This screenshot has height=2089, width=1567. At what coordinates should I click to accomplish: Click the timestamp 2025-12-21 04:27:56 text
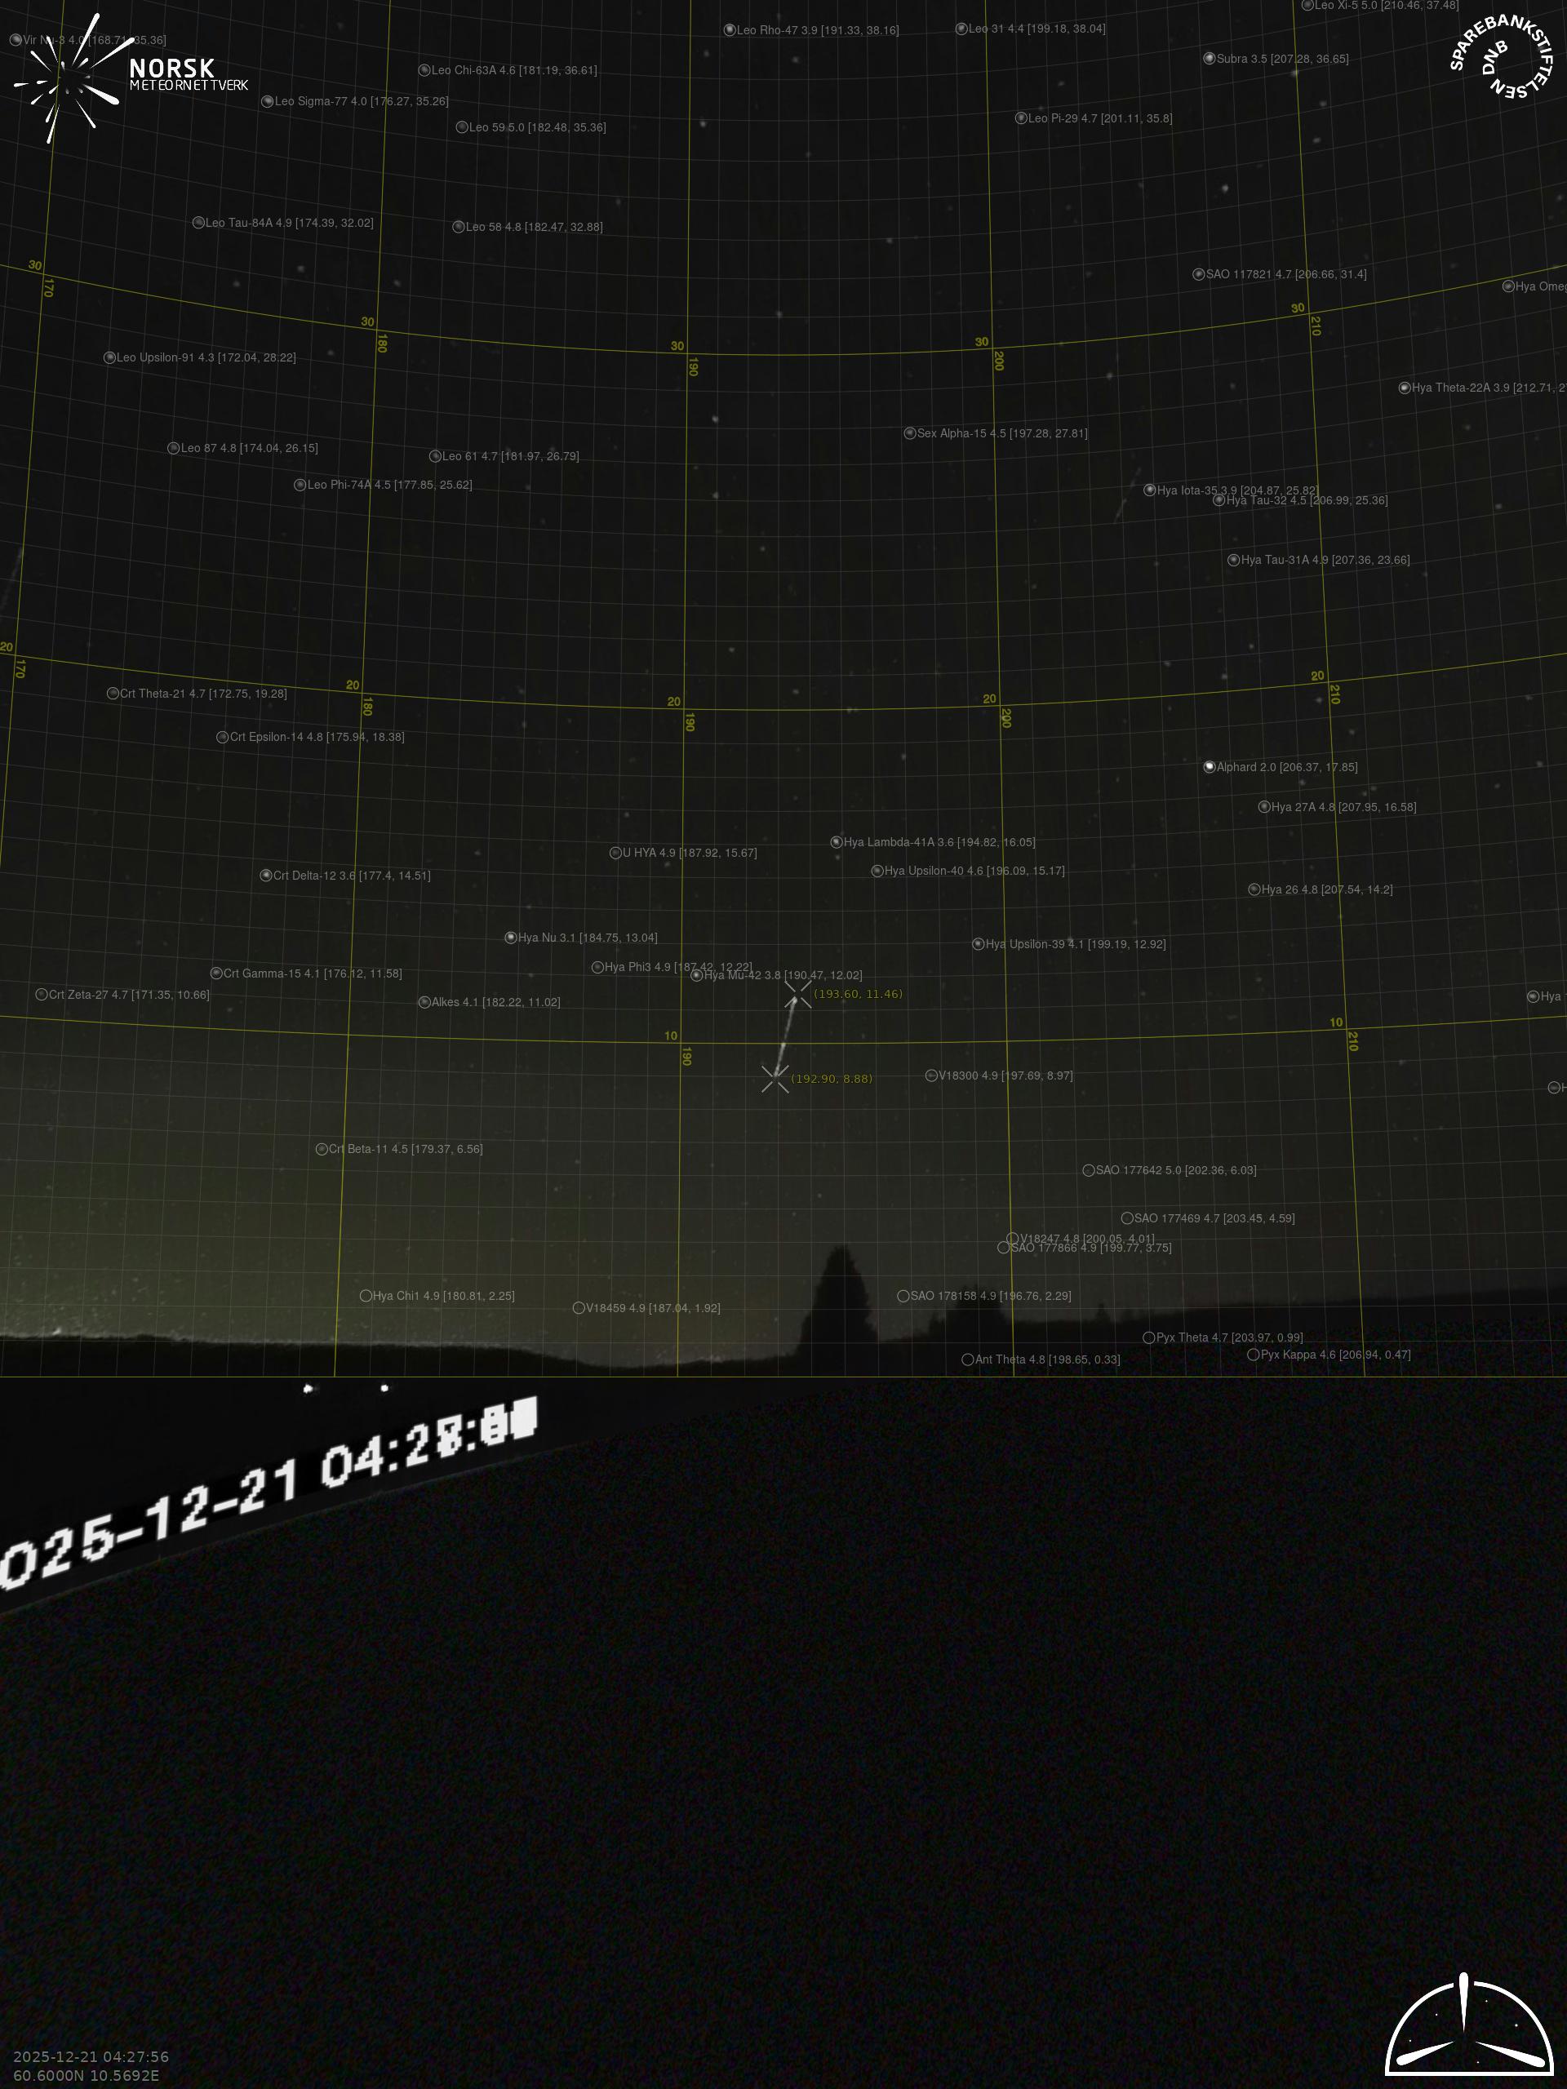coord(91,2056)
